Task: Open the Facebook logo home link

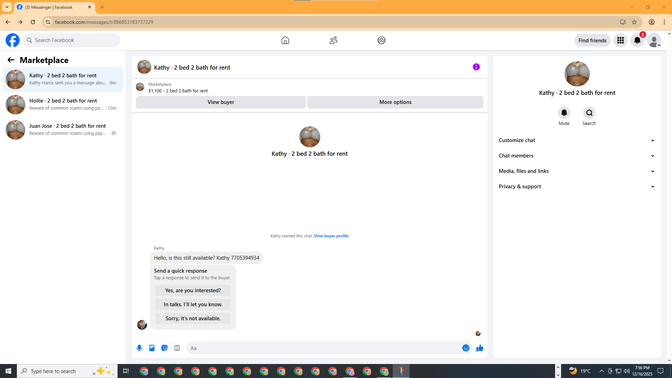Action: click(13, 40)
